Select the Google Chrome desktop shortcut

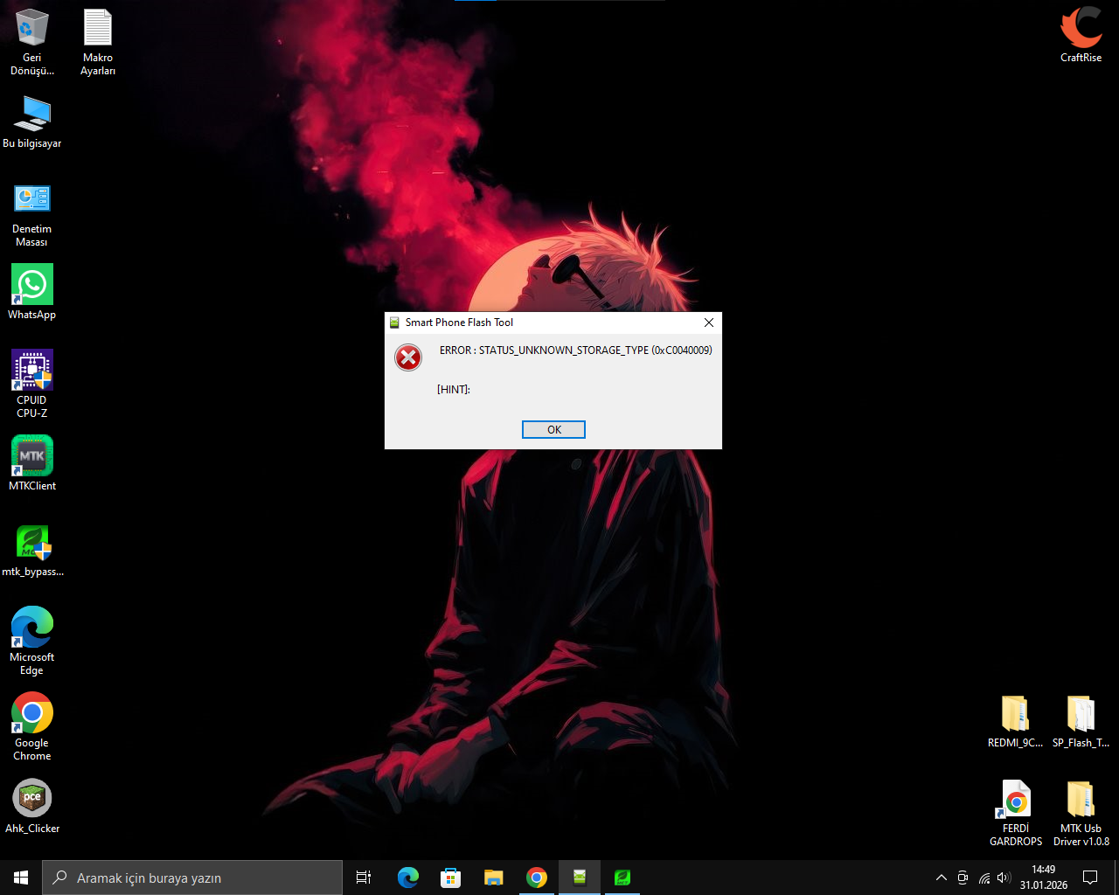click(32, 726)
